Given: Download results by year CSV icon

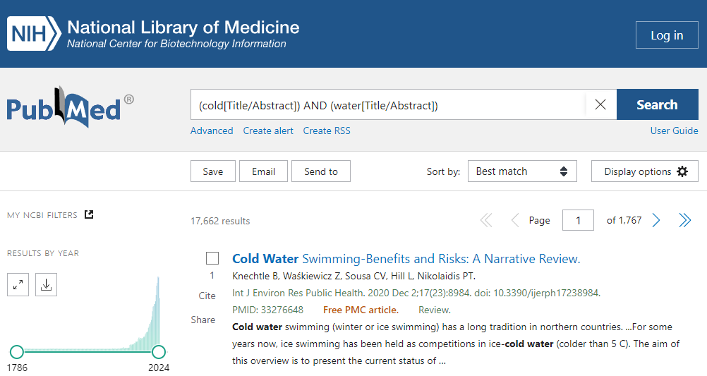Looking at the screenshot, I should tap(46, 284).
